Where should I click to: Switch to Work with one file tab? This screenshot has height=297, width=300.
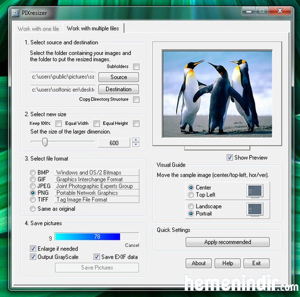38,29
